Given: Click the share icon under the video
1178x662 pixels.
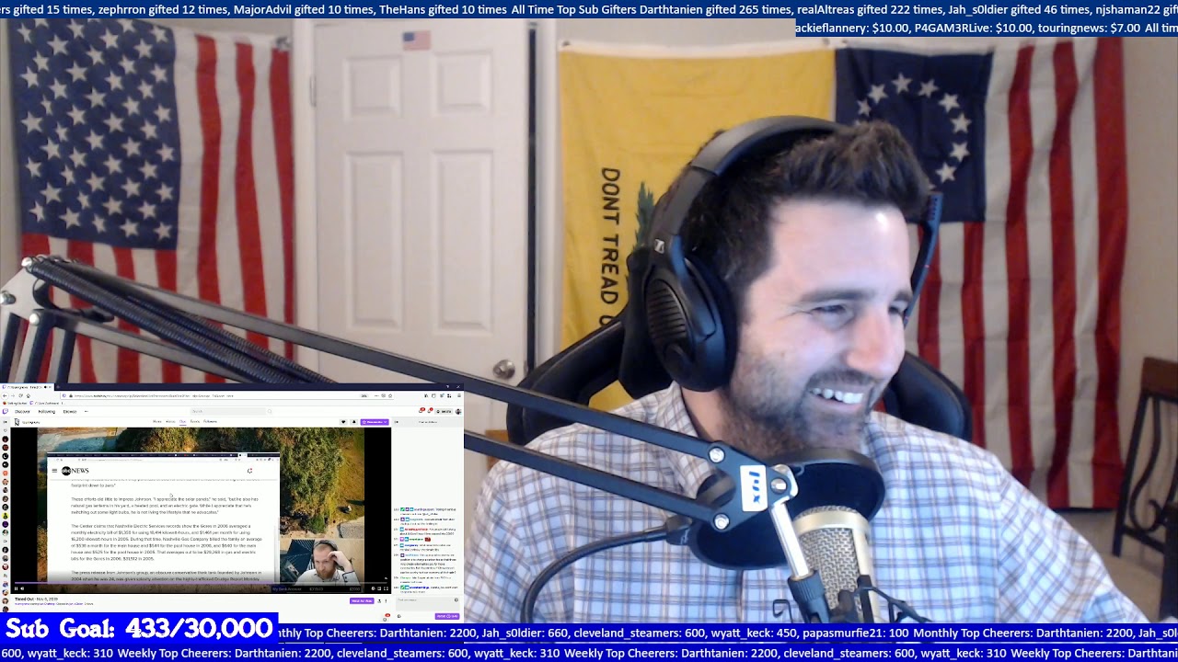Looking at the screenshot, I should [x=379, y=600].
